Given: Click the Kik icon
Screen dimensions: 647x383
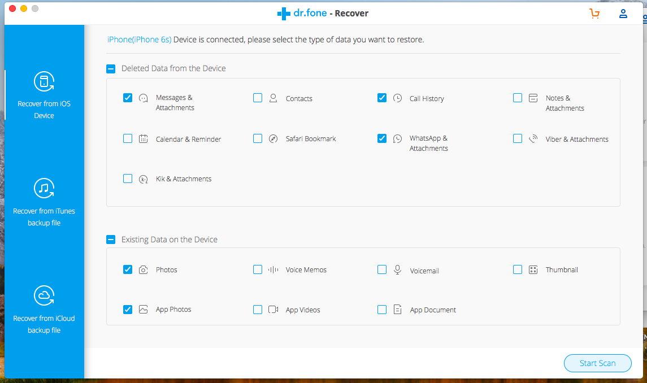Looking at the screenshot, I should 143,179.
